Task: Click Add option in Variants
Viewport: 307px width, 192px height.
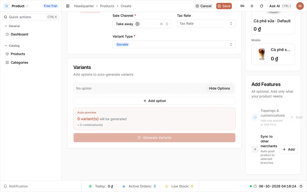Action: 154,101
